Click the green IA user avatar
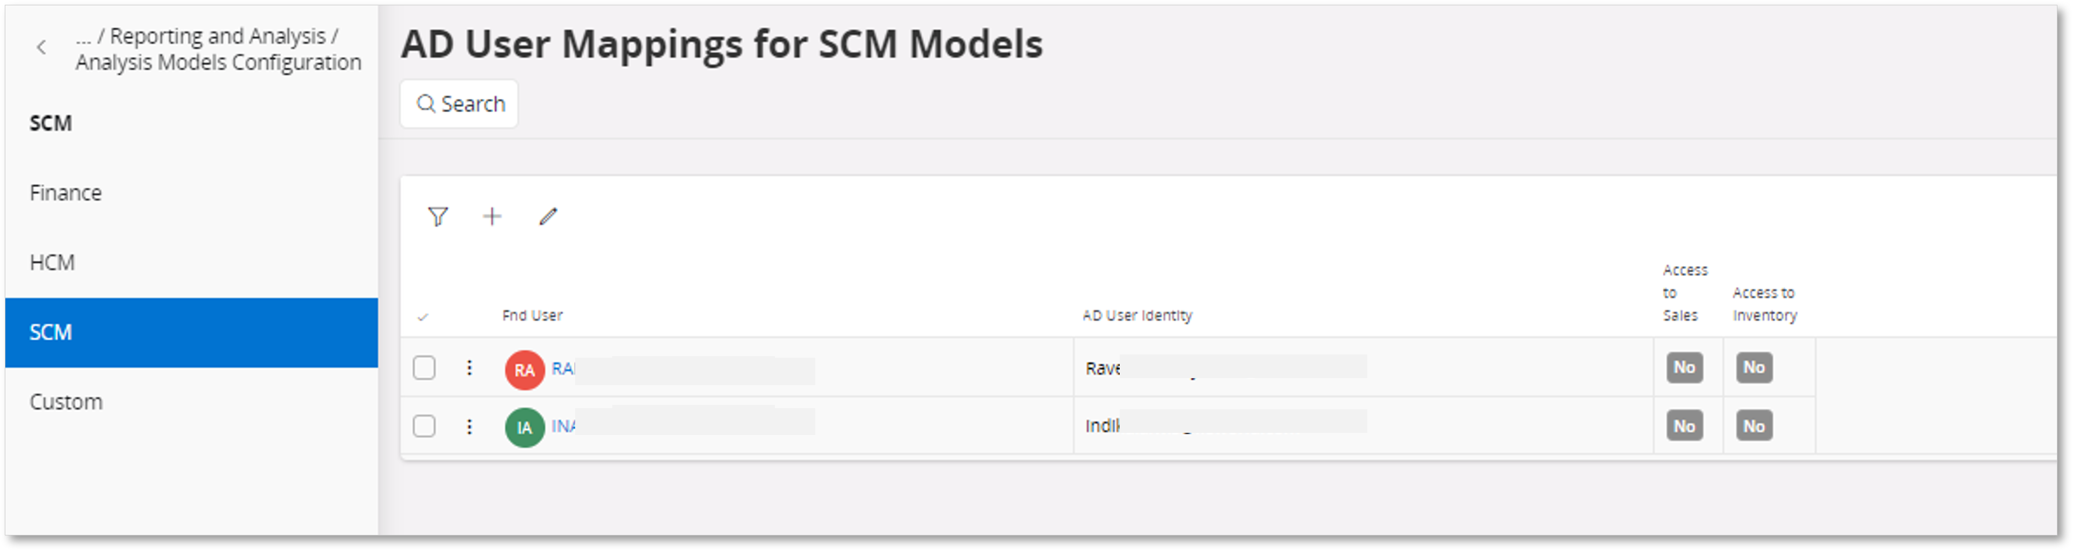This screenshot has height=551, width=2073. (524, 427)
